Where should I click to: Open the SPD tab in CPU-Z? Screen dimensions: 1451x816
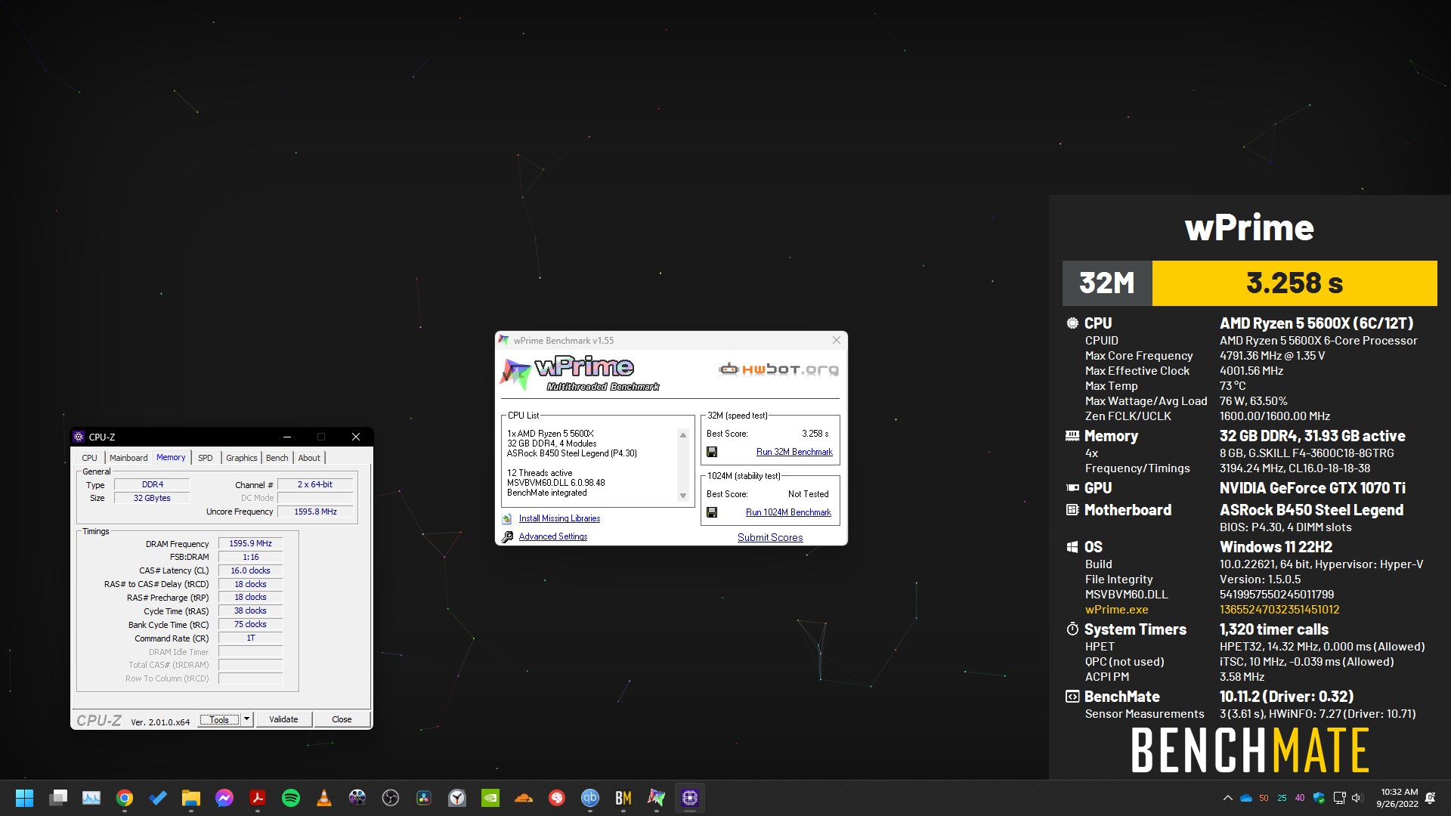206,458
